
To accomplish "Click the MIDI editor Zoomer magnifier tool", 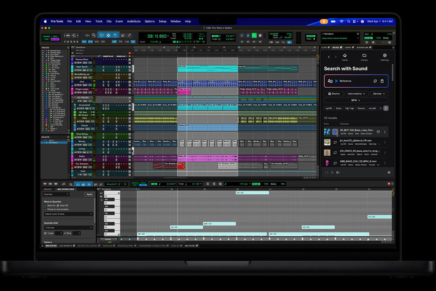I will (71, 184).
